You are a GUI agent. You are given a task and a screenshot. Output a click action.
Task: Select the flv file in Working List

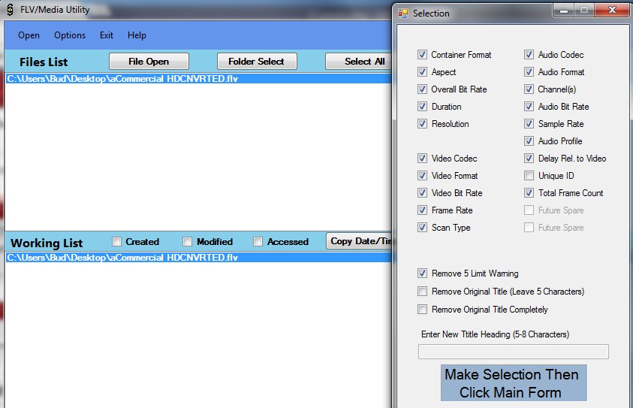[199, 257]
